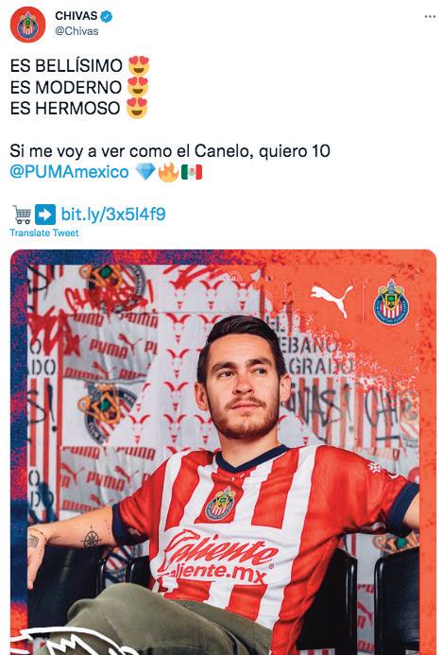
Task: Click the blue verified badge
Action: 107,16
